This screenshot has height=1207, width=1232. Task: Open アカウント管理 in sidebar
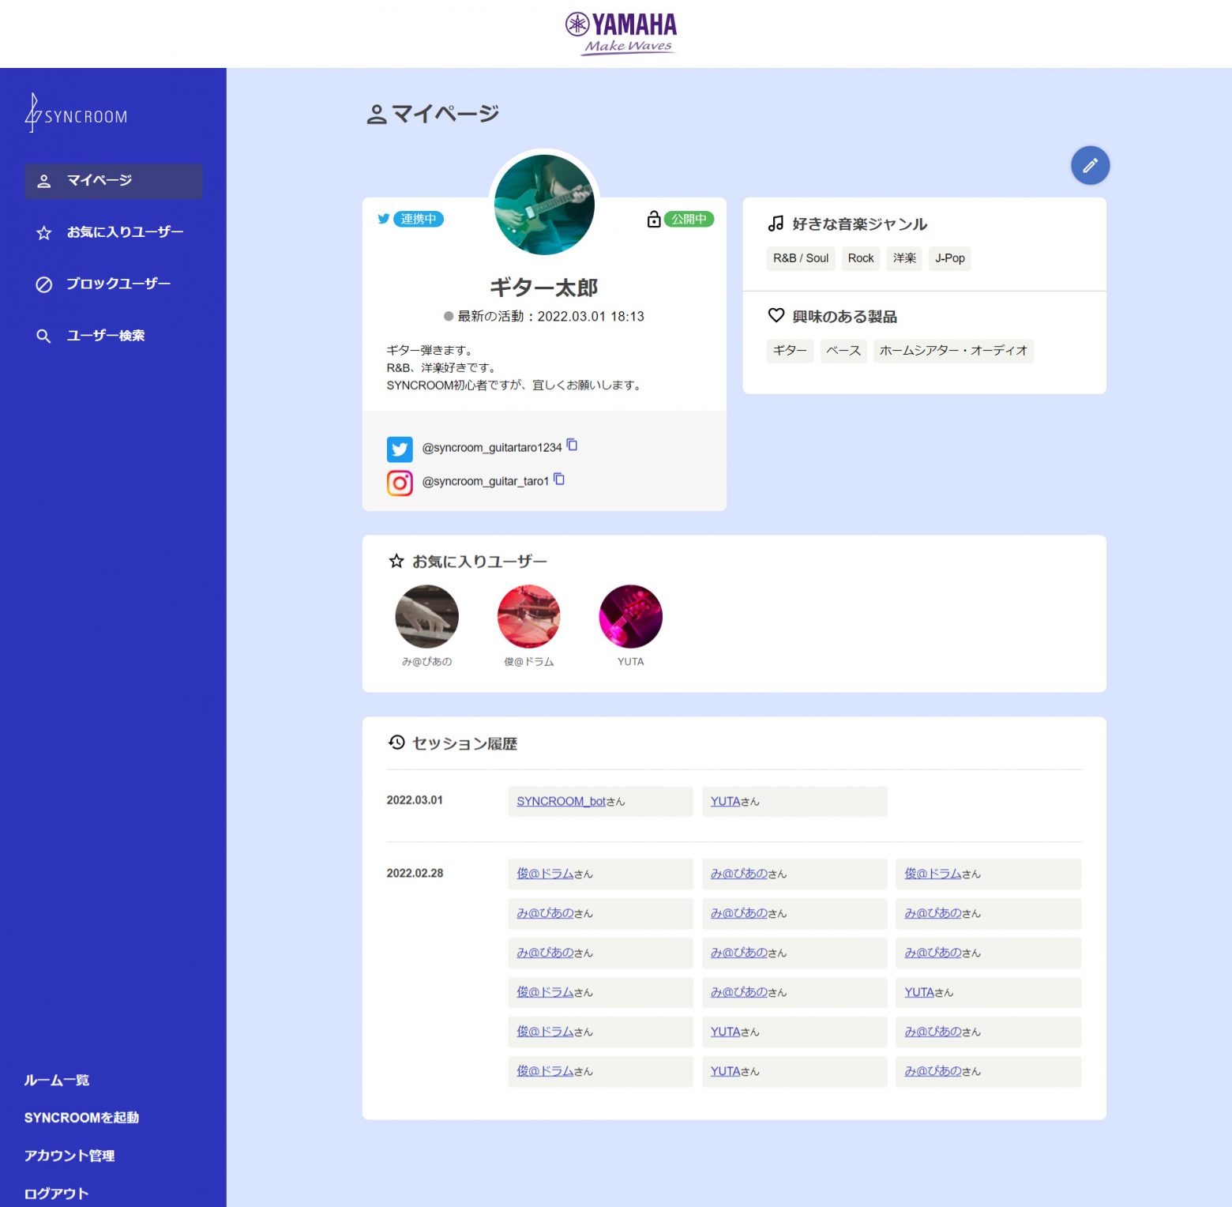click(69, 1156)
